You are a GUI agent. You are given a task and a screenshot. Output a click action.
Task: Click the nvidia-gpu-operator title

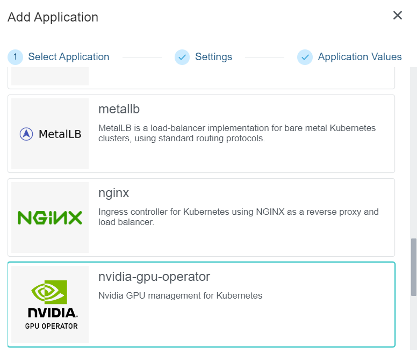(x=154, y=277)
